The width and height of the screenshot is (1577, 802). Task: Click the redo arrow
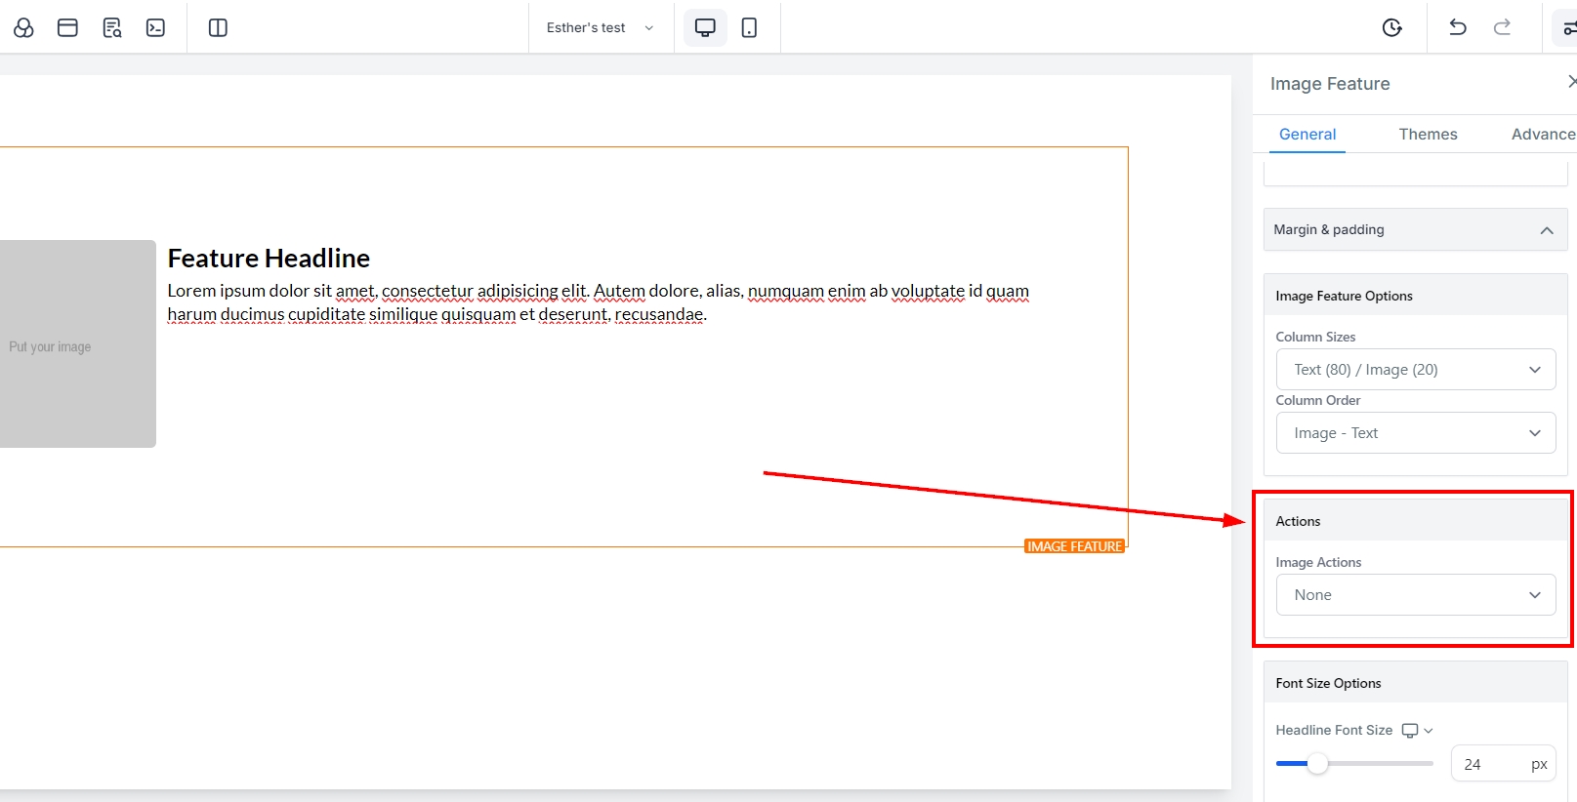click(x=1502, y=27)
